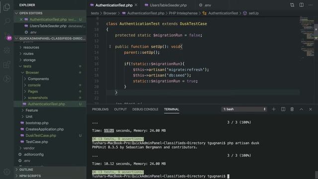Viewport: 318px width, 179px height.
Task: Kill the terminal with trash icon
Action: (x=292, y=109)
